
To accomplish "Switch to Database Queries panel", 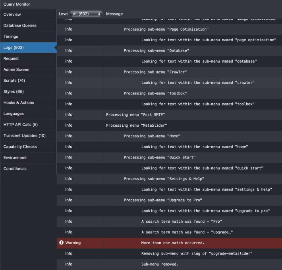I will pos(20,25).
